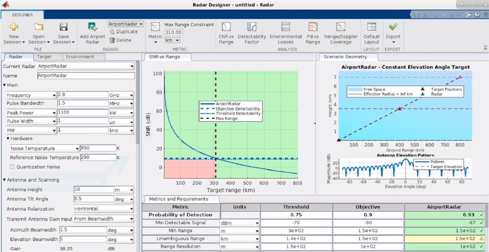Open the Antenna Polarization dropdown

point(104,208)
